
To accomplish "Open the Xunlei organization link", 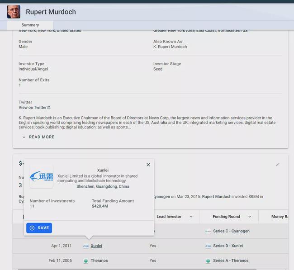I will 96,246.
